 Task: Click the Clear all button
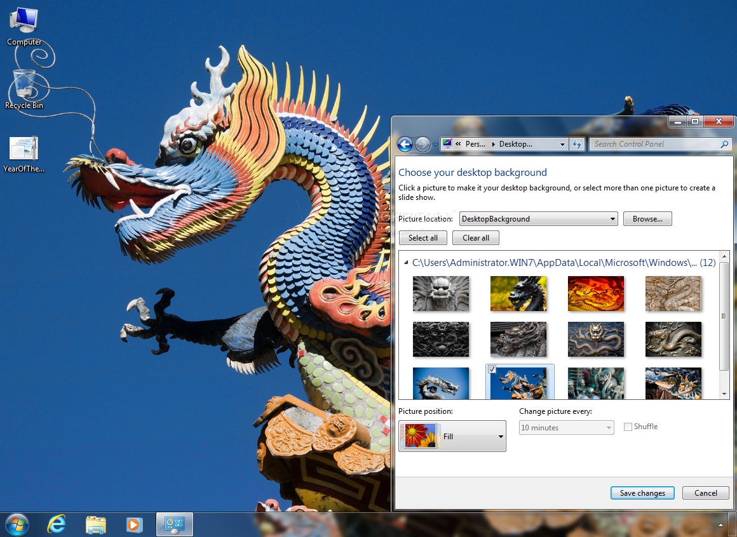pos(475,237)
